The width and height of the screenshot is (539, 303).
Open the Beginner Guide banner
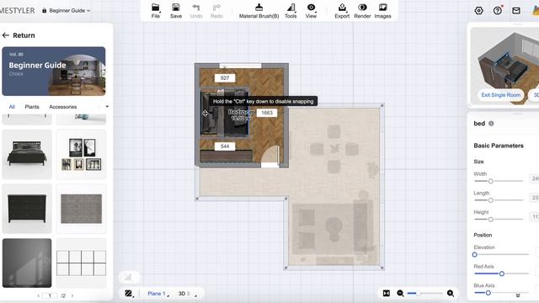click(54, 71)
